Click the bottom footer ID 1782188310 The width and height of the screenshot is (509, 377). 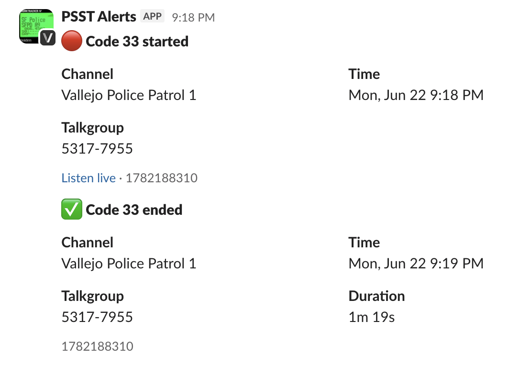click(x=98, y=346)
